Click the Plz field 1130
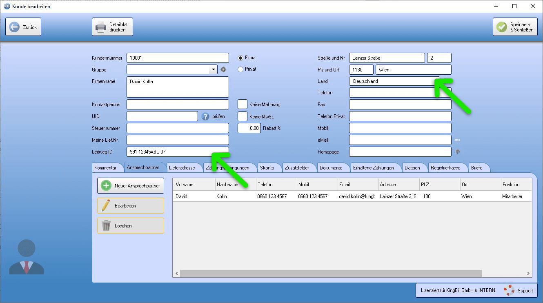Viewport: 543px width, 303px height. (361, 70)
